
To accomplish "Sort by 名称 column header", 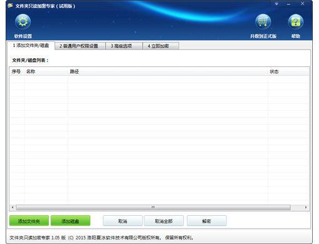I will 46,71.
